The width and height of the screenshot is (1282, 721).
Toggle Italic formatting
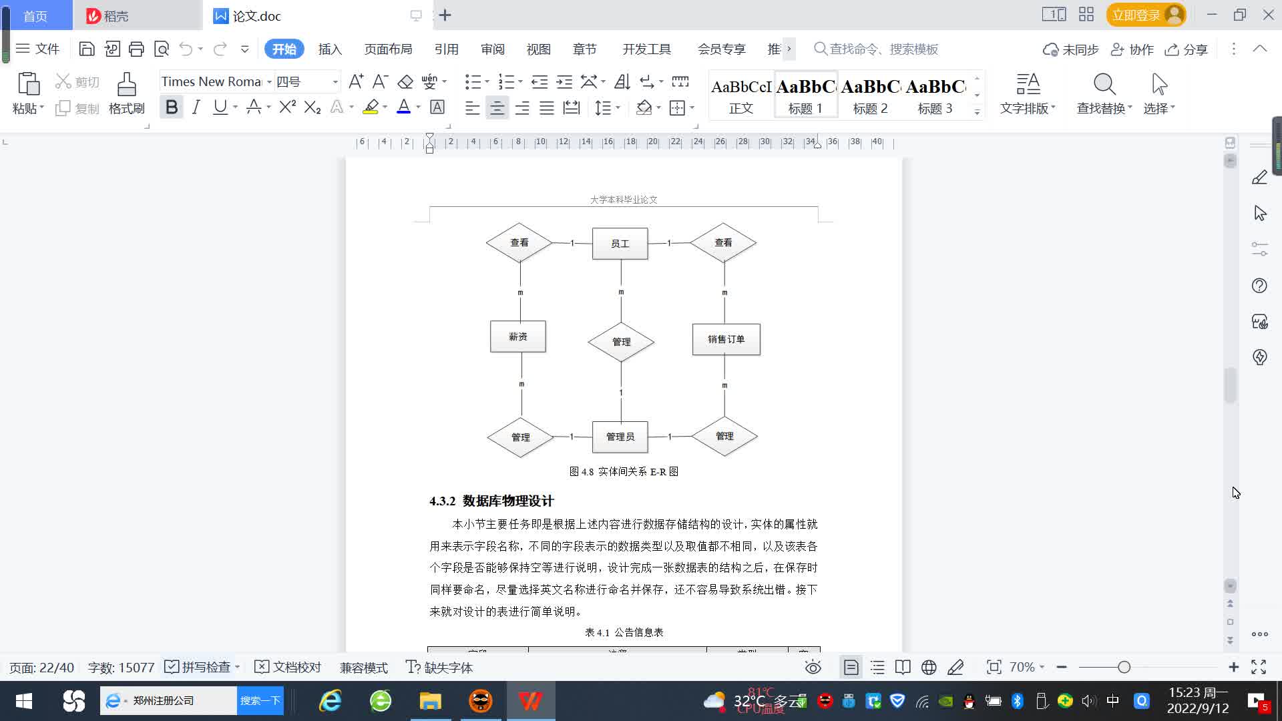pos(196,107)
